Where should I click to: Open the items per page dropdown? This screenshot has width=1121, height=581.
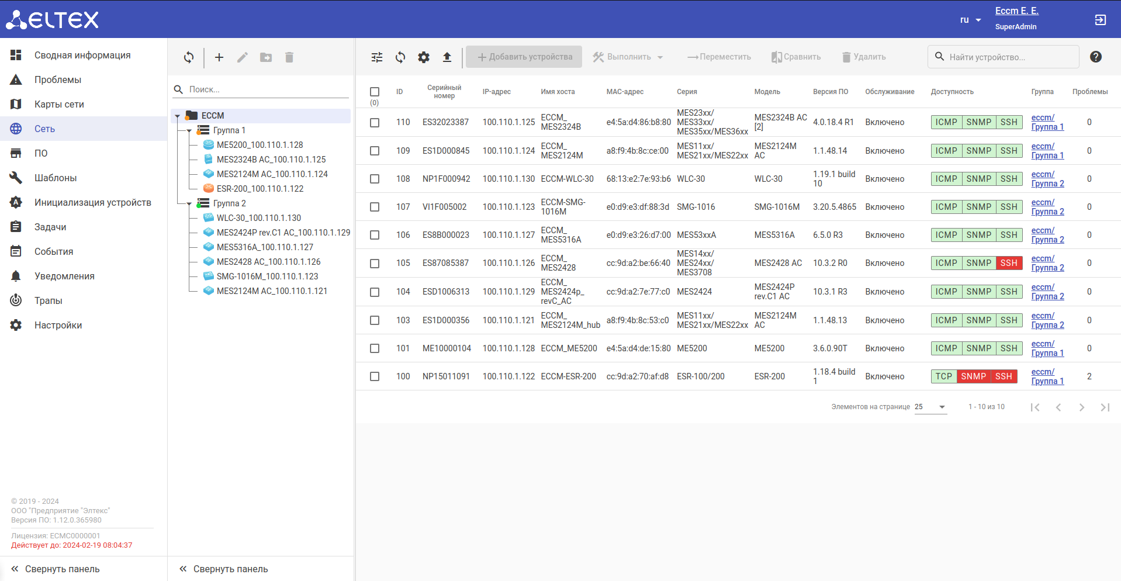[x=930, y=407]
